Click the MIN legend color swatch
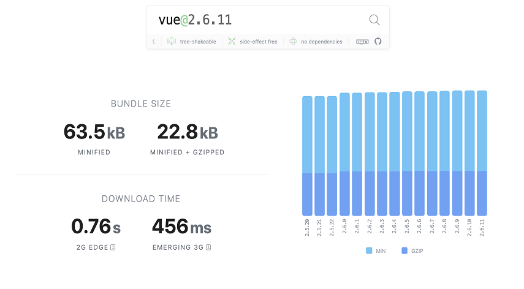 click(369, 250)
